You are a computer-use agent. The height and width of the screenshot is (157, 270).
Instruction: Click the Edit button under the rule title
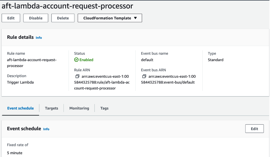[x=11, y=18]
